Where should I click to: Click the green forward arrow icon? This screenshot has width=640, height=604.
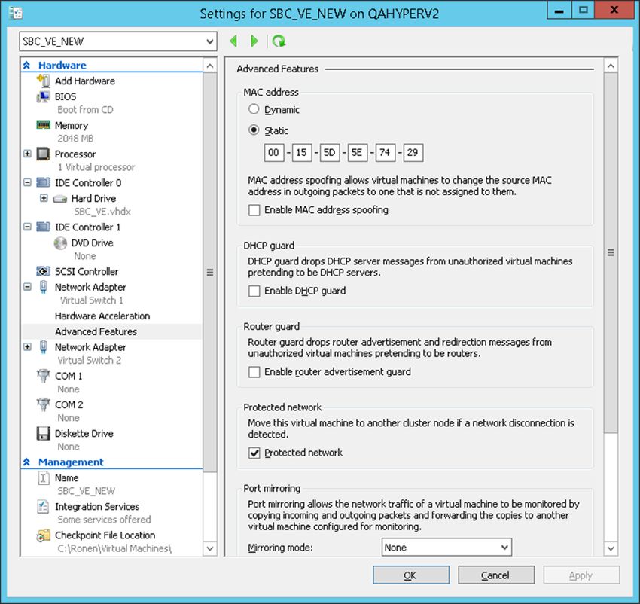[x=254, y=41]
